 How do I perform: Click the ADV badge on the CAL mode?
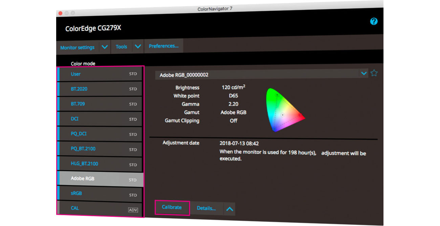click(x=133, y=209)
